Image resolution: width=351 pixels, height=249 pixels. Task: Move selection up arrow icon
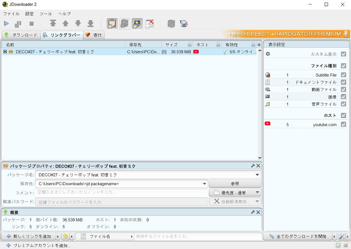[x=65, y=23]
